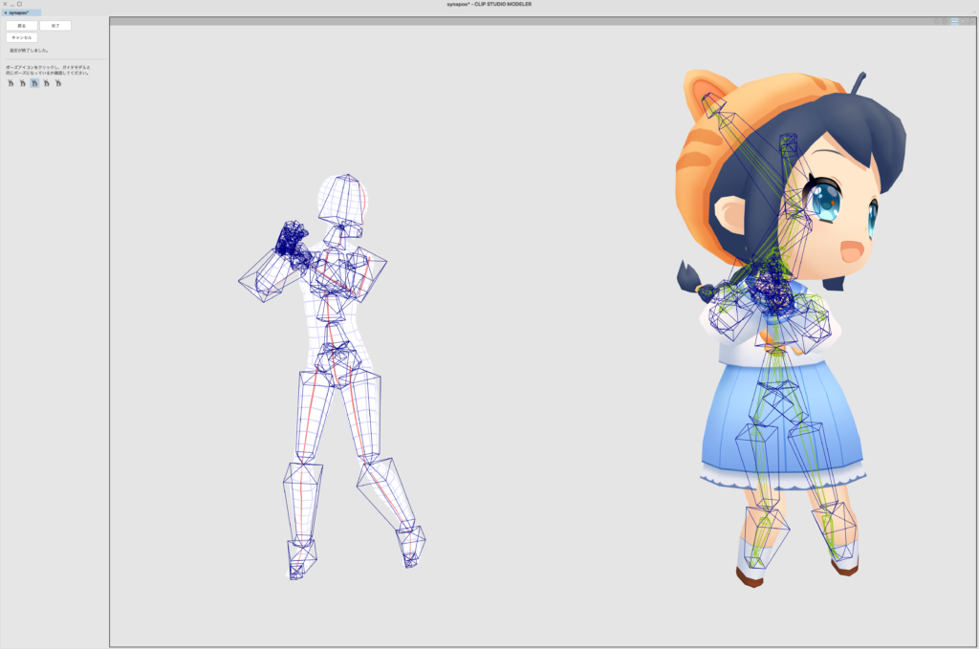Select the fifth pose icon
The image size is (979, 649).
pyautogui.click(x=58, y=83)
